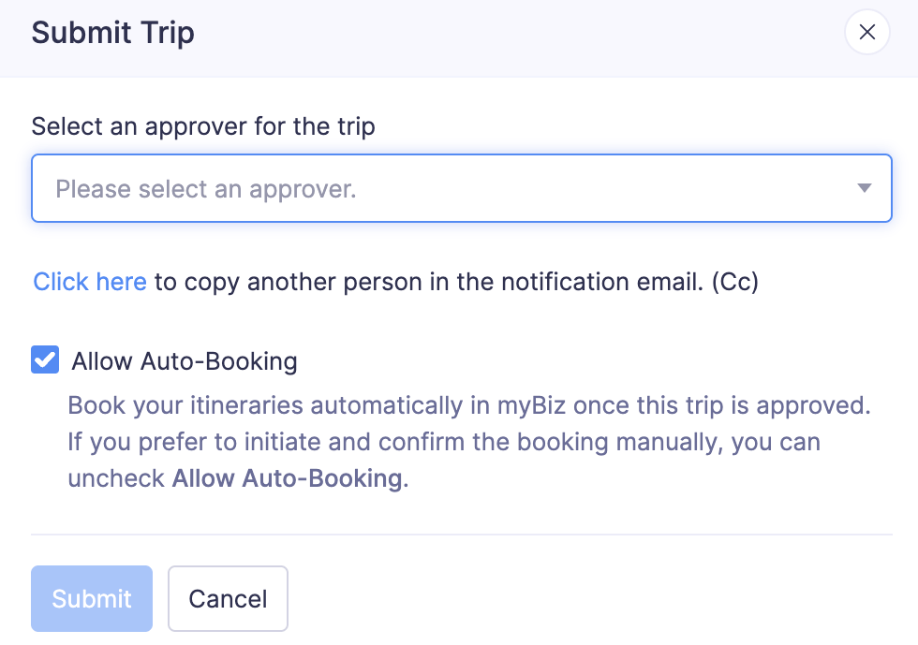Uncheck the Allow Auto-Booking checkbox
Screen dimensions: 918x645
(x=45, y=360)
